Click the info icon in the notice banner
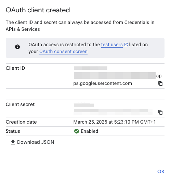The width and height of the screenshot is (171, 178). tap(17, 47)
